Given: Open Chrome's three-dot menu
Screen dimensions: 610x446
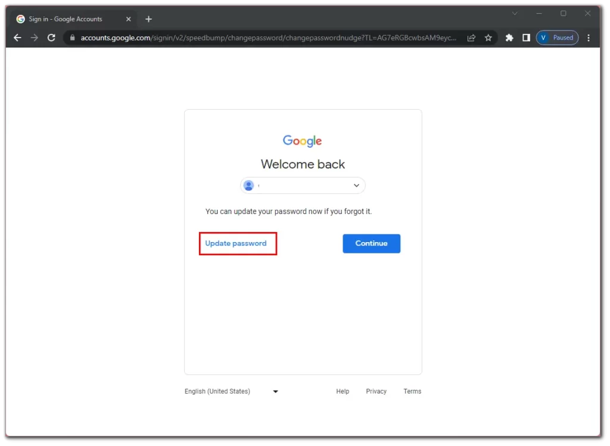Looking at the screenshot, I should [x=589, y=38].
